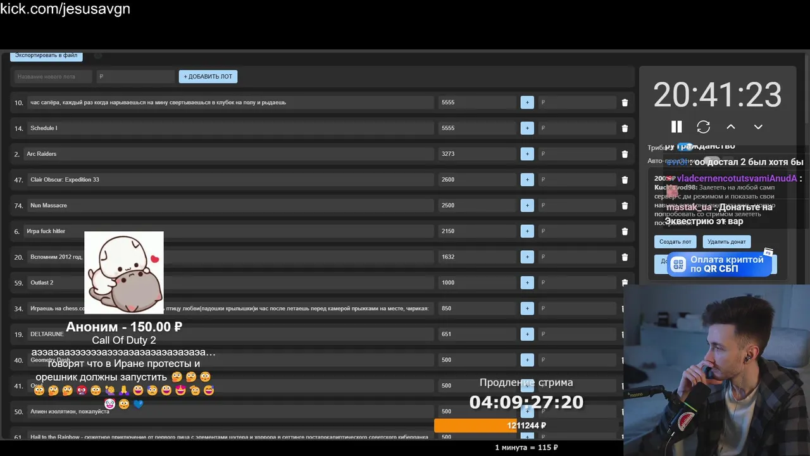Click plus button on Clair Obscur row
The image size is (810, 456).
527,180
